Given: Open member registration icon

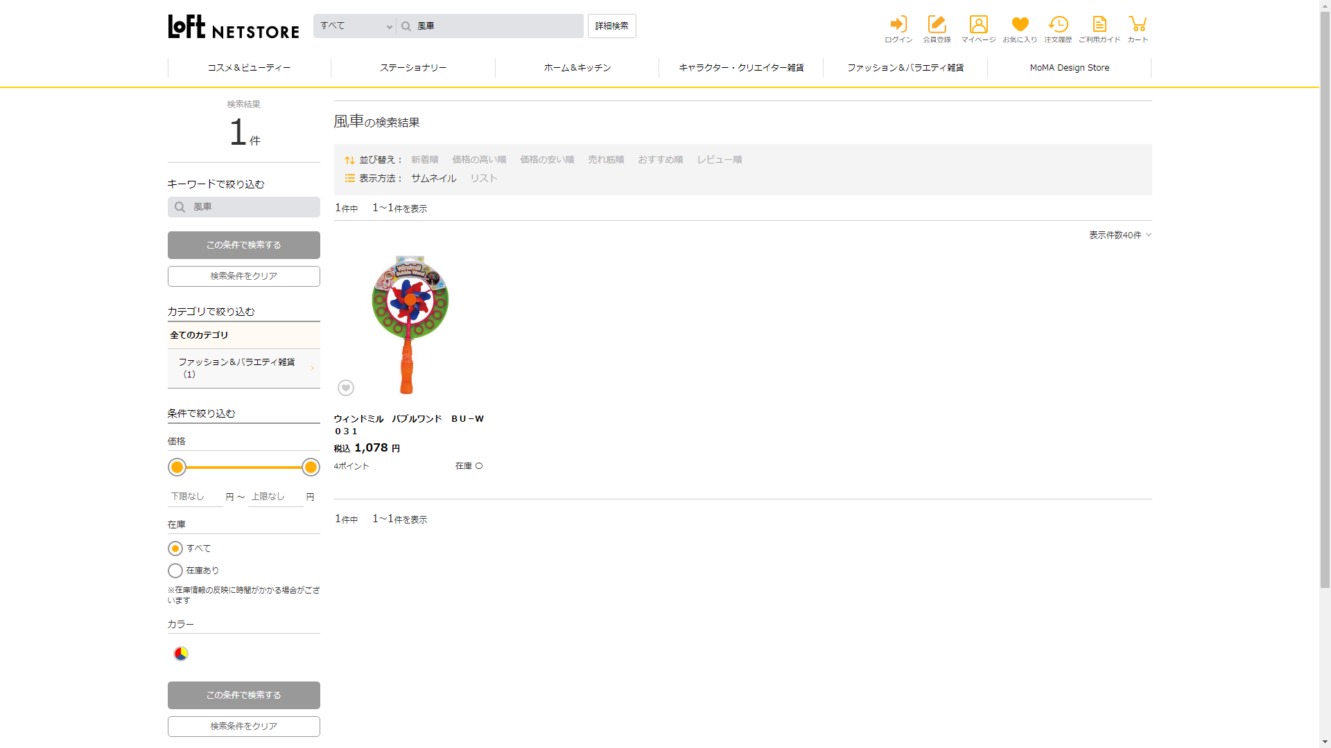Looking at the screenshot, I should coord(937,25).
